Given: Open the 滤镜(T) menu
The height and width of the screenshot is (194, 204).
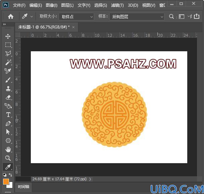Looking at the screenshot, I should click(117, 5).
